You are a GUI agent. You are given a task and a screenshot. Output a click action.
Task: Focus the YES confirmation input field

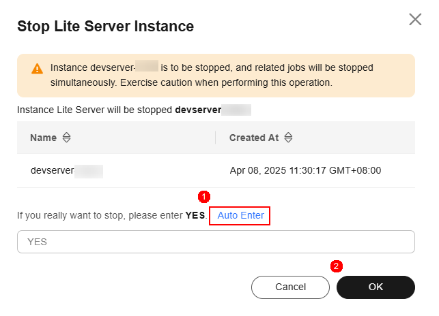pos(216,242)
